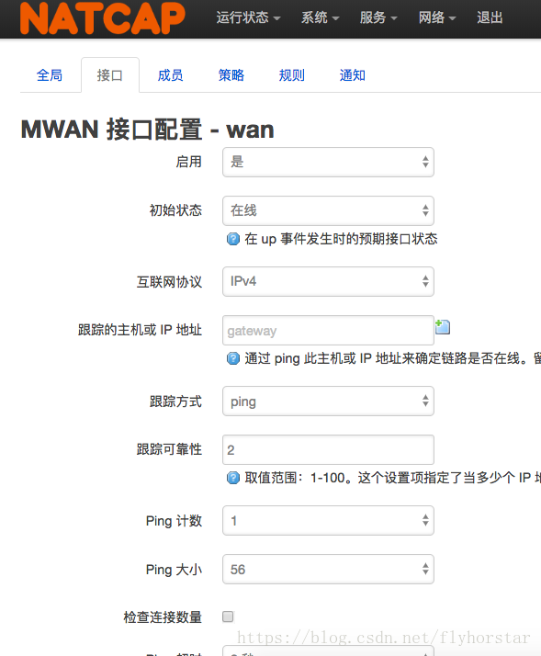Toggle the 检查连接数量 checkbox

click(x=228, y=616)
